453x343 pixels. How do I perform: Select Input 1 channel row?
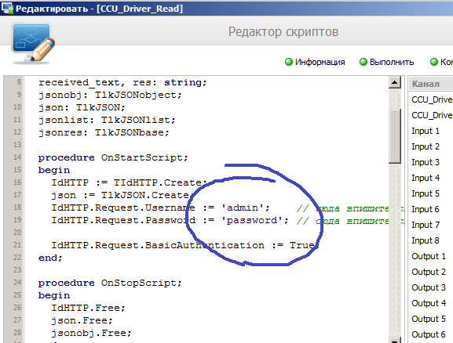click(x=431, y=131)
